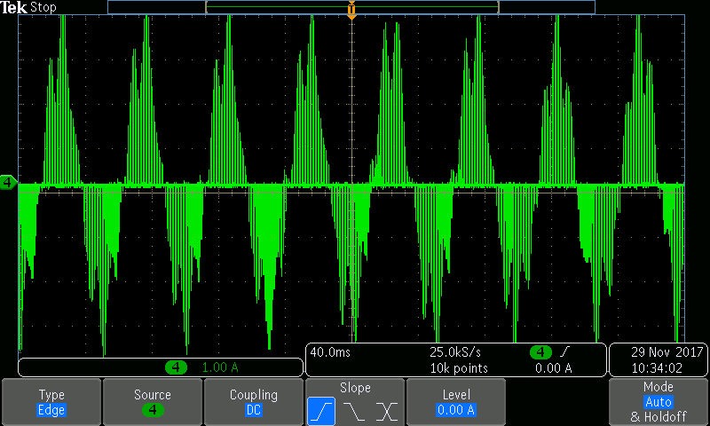This screenshot has width=710, height=426.
Task: Click the rising edge symbol in trigger readout
Action: pyautogui.click(x=564, y=351)
